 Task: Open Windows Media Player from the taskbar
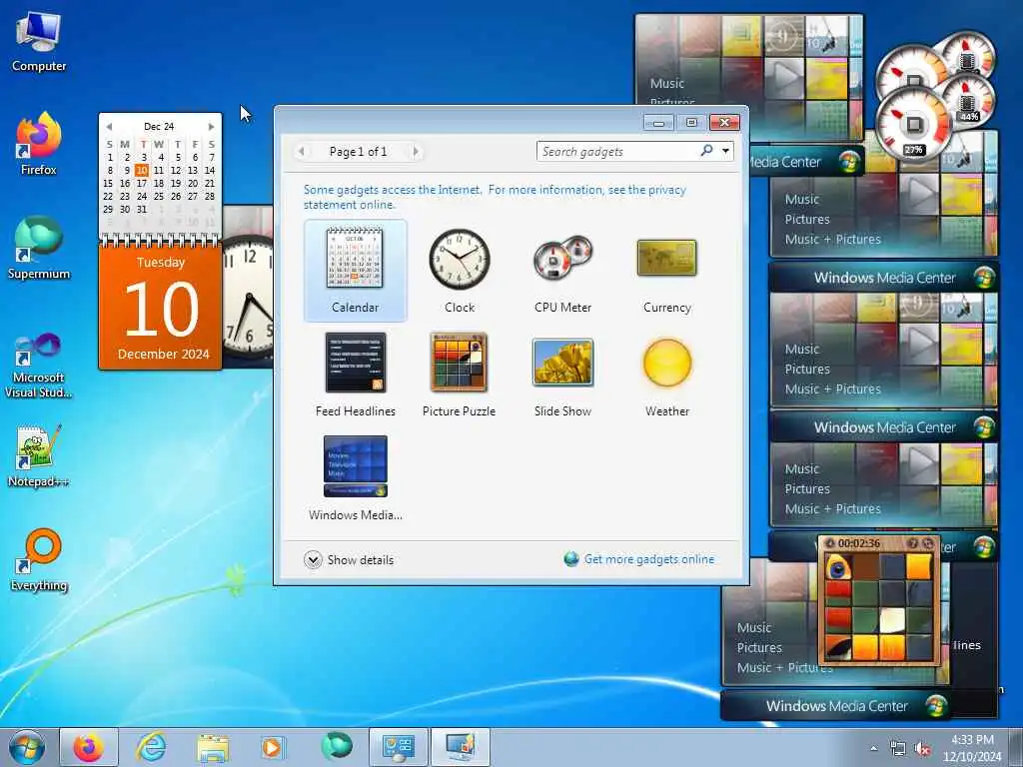[x=272, y=747]
